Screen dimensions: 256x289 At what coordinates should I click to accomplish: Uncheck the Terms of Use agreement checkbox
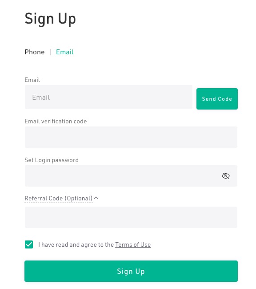(29, 244)
